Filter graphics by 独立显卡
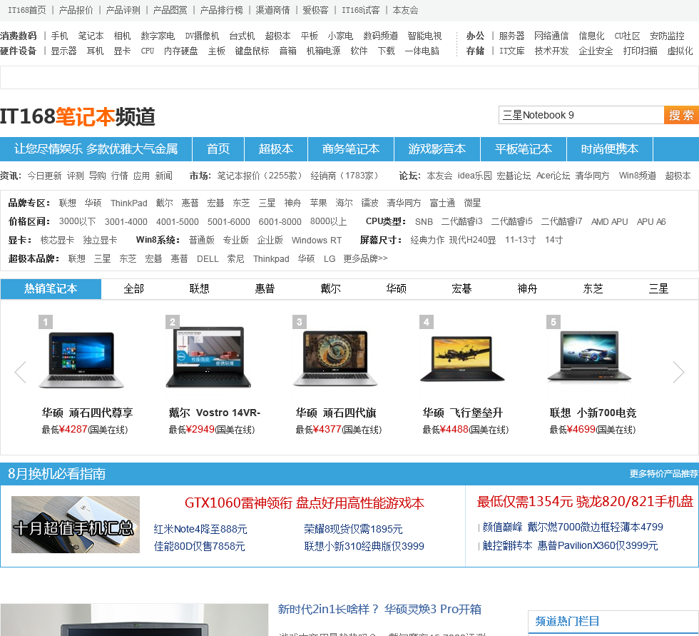Screen dimensions: 699x636 click(100, 241)
